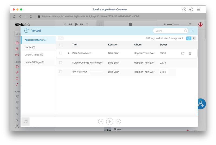Image resolution: width=216 pixels, height=145 pixels.
Task: Open the Apple Music account profile icon
Action: click(200, 24)
